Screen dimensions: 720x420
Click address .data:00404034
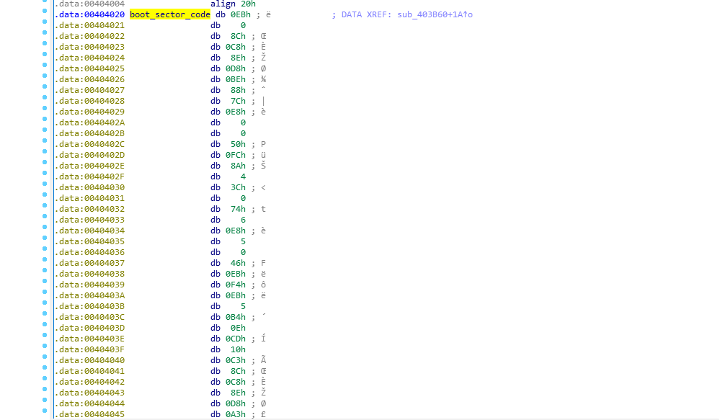pyautogui.click(x=89, y=231)
